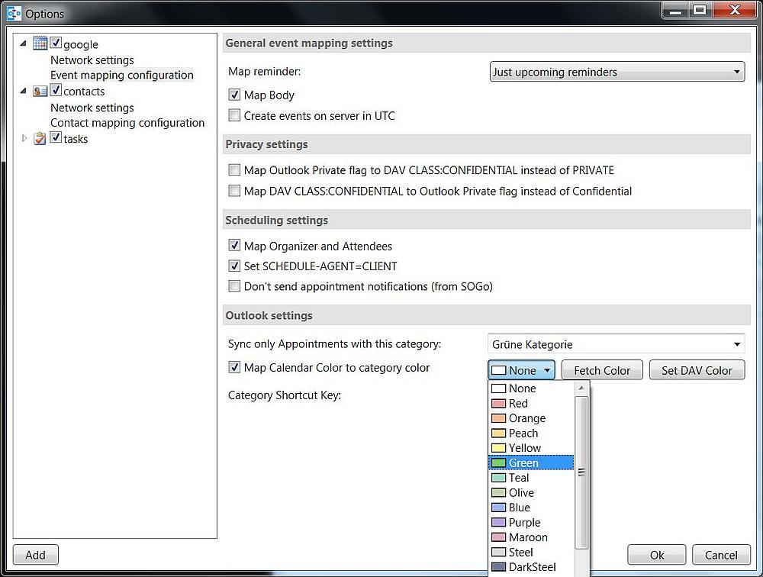Click the Ok button

click(x=656, y=555)
